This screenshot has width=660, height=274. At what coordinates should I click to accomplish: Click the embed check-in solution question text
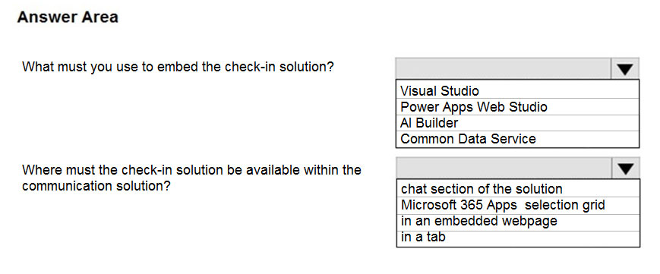[178, 67]
